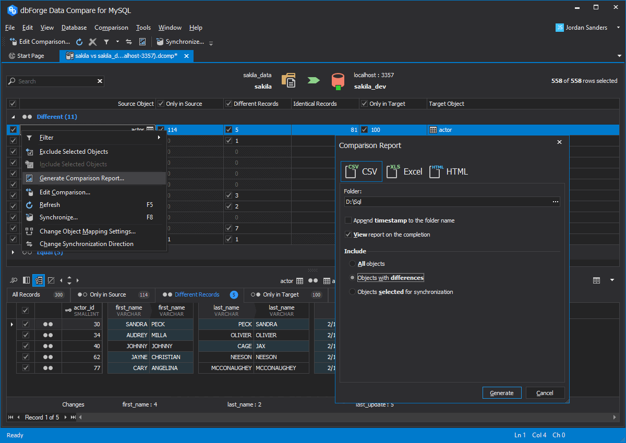626x443 pixels.
Task: Click the Synchronize toolbar button
Action: [x=180, y=42]
